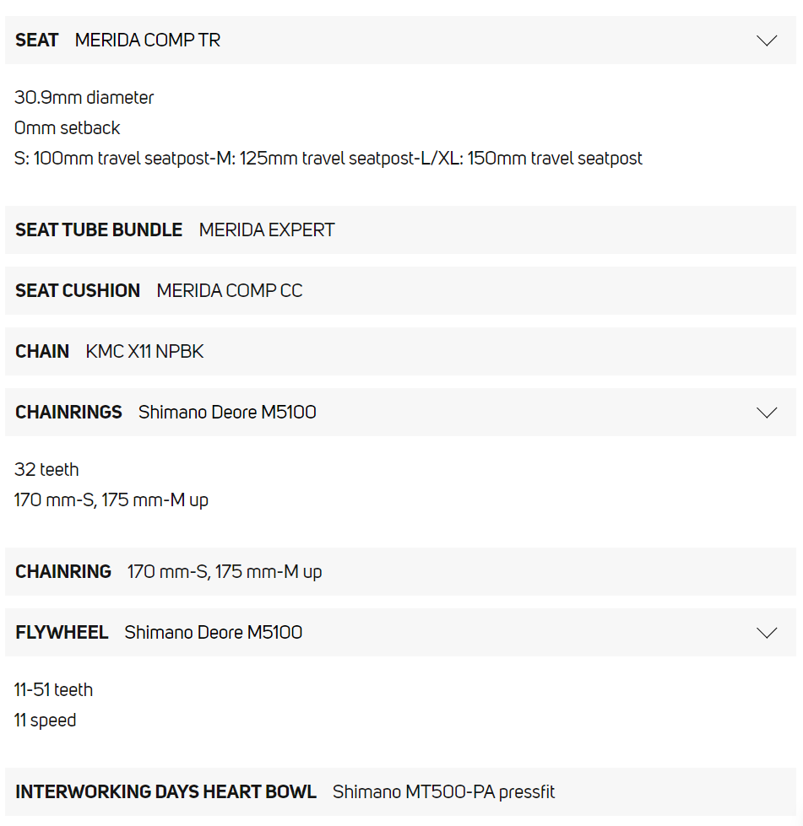Viewport: 803px width, 826px height.
Task: Click the MERIDA EXPERT value text
Action: (x=267, y=230)
